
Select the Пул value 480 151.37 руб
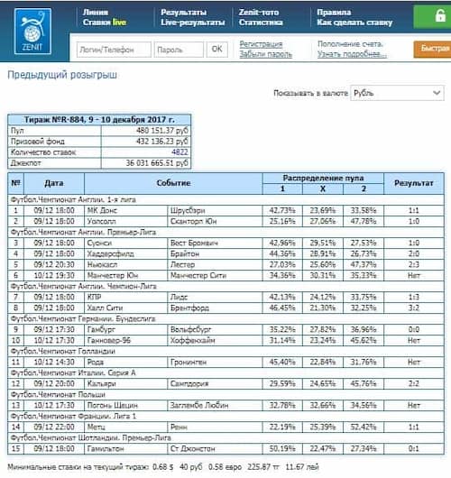point(162,131)
